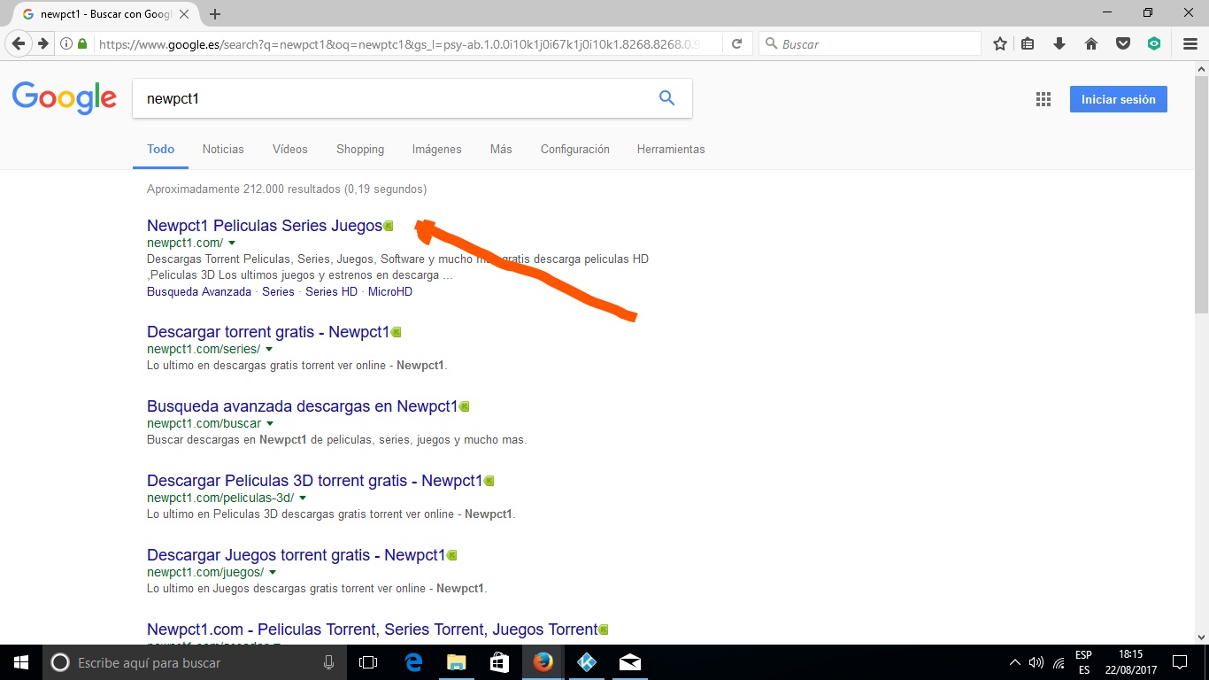Open the Busqueda Avanzada sitelink
The height and width of the screenshot is (680, 1209).
[x=199, y=291]
